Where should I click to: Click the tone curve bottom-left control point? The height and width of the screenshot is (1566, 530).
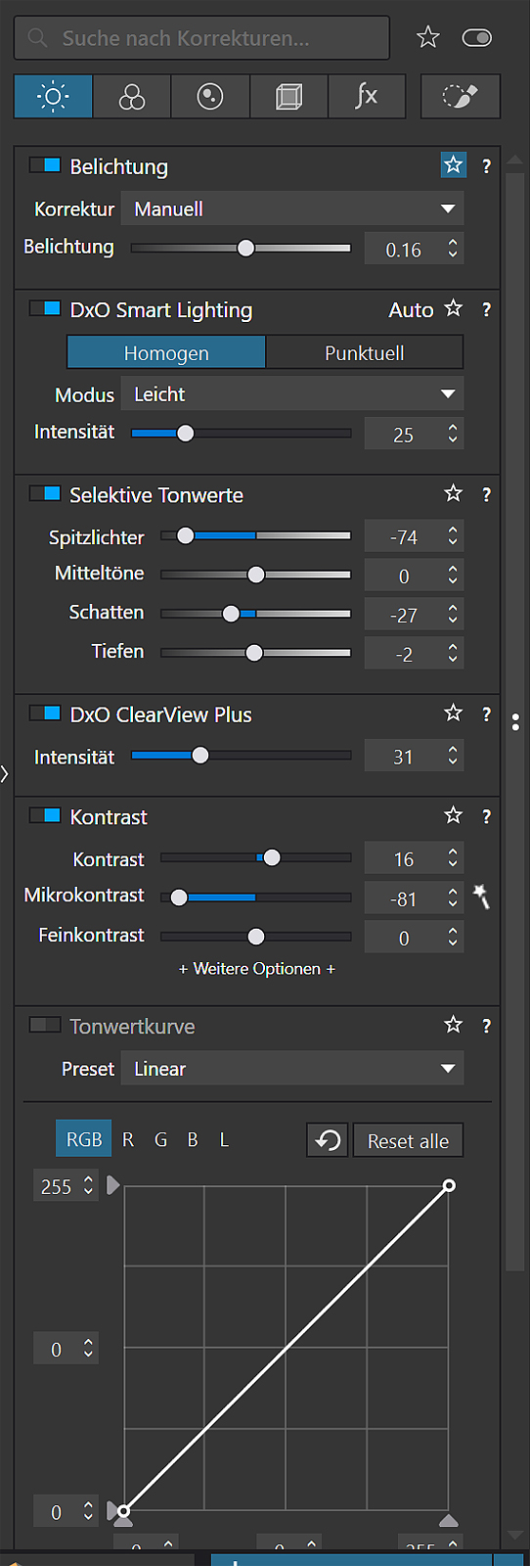click(x=123, y=1511)
